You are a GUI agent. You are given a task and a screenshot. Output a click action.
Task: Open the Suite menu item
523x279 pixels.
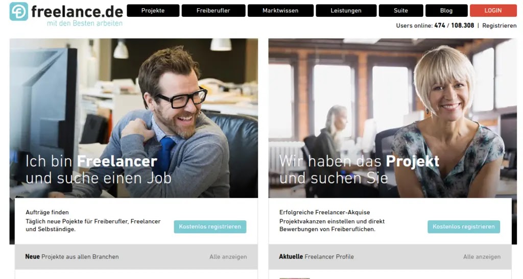click(x=401, y=11)
